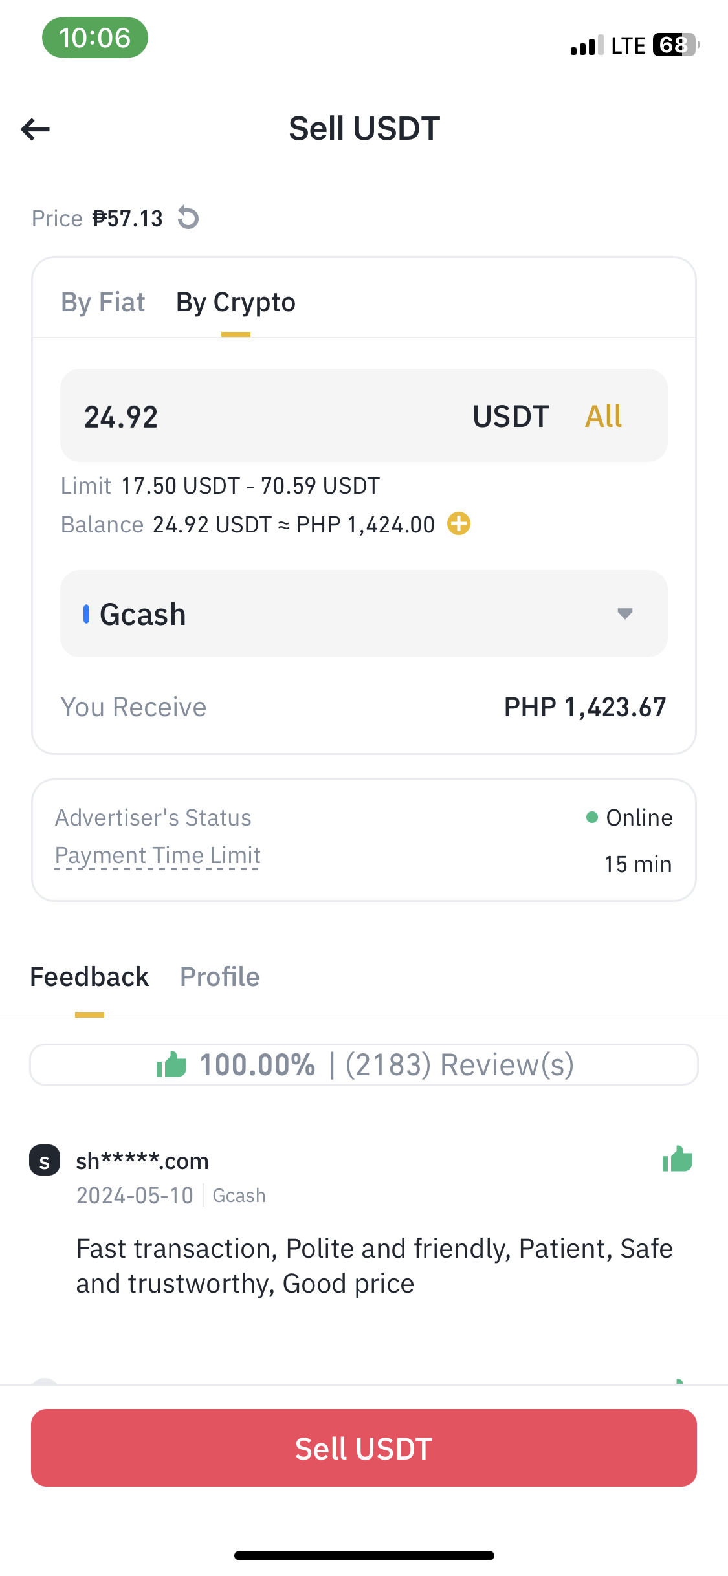
Task: Tap the green thumbs-up on the sh*****.com review
Action: [x=678, y=1159]
